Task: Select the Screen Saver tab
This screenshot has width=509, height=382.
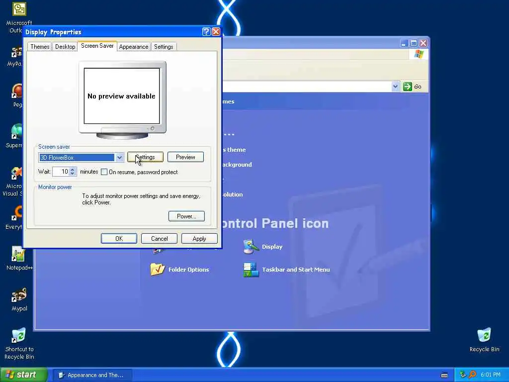Action: (97, 46)
